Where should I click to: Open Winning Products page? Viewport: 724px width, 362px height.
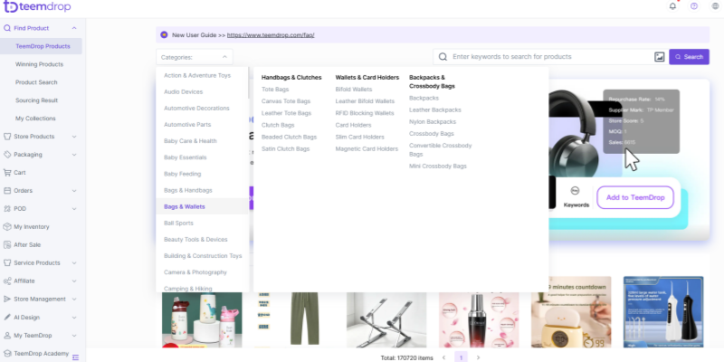39,64
